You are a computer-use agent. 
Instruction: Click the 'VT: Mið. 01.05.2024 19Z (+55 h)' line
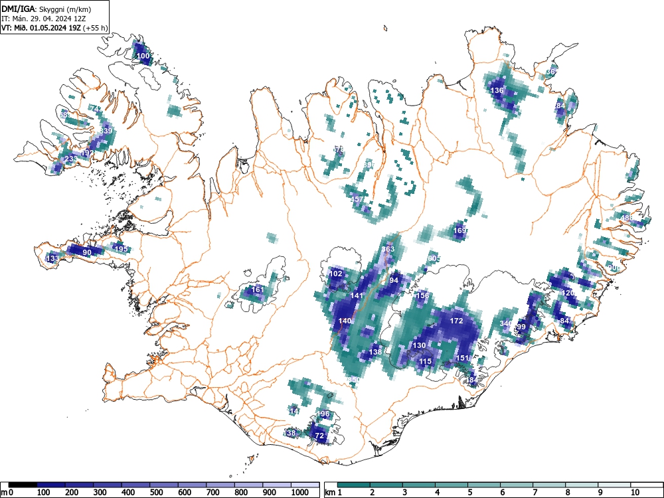click(54, 28)
